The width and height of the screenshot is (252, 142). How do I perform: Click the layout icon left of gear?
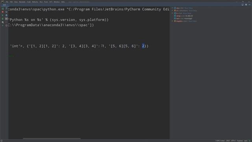243,5
